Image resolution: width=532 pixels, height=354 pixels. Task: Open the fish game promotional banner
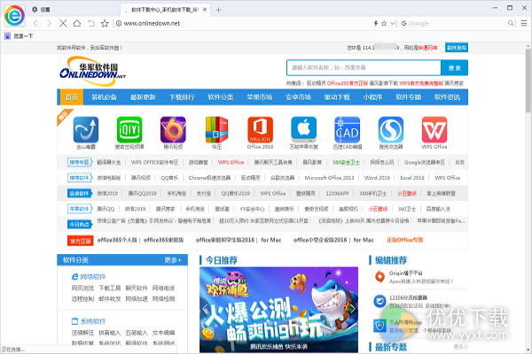[279, 310]
